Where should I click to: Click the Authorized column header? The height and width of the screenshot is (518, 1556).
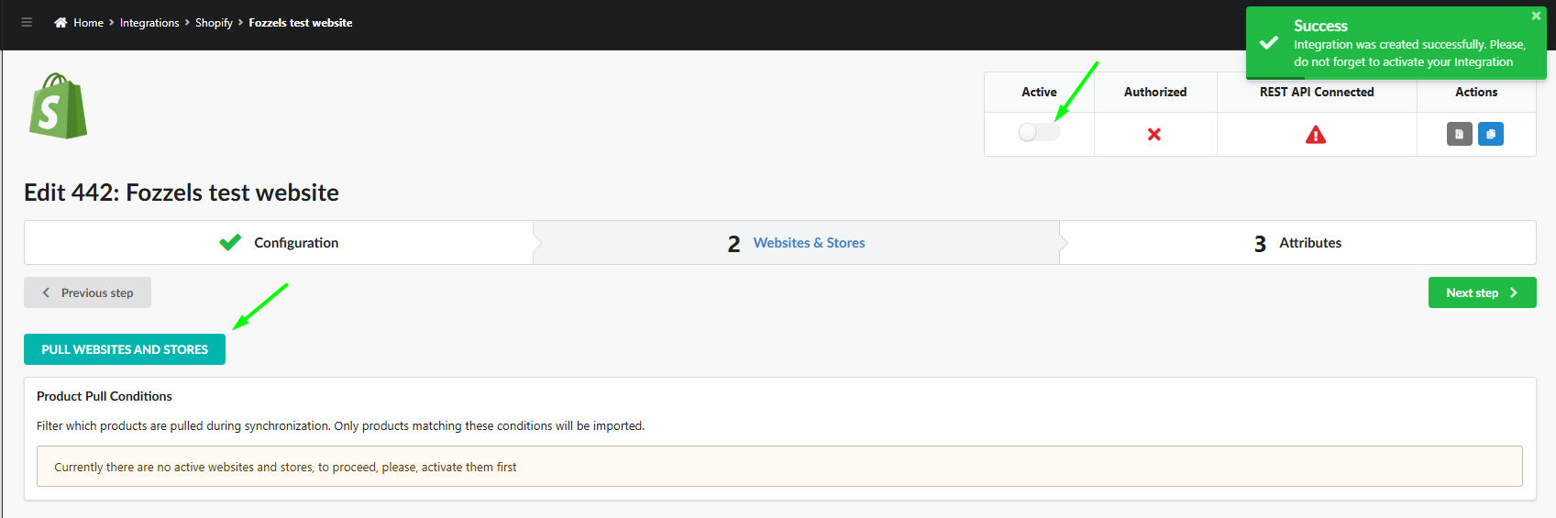[1155, 92]
